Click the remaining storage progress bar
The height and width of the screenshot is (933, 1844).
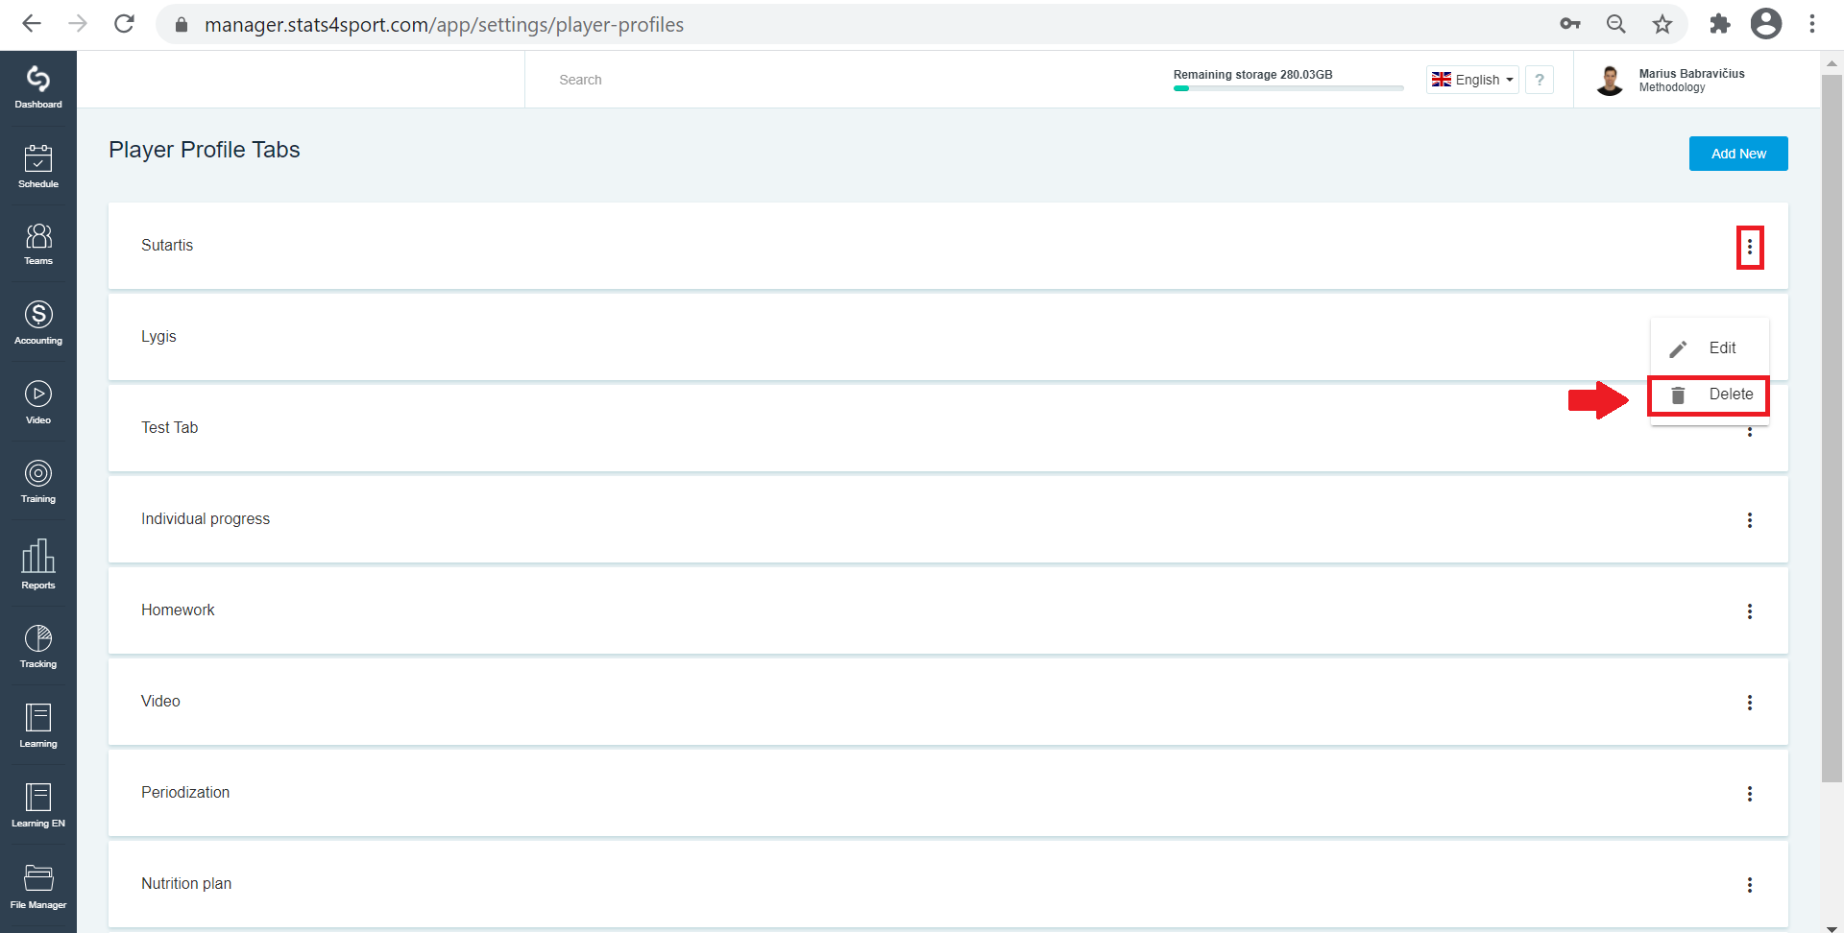[1288, 88]
